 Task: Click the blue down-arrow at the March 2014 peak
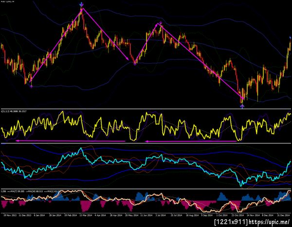(x=81, y=4)
